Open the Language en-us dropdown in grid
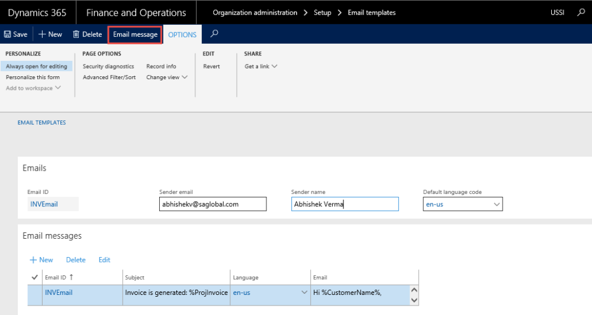Image resolution: width=592 pixels, height=315 pixels. pyautogui.click(x=304, y=293)
